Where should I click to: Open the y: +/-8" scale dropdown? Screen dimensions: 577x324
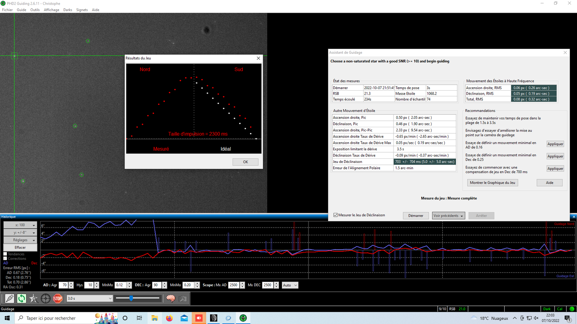click(x=20, y=233)
